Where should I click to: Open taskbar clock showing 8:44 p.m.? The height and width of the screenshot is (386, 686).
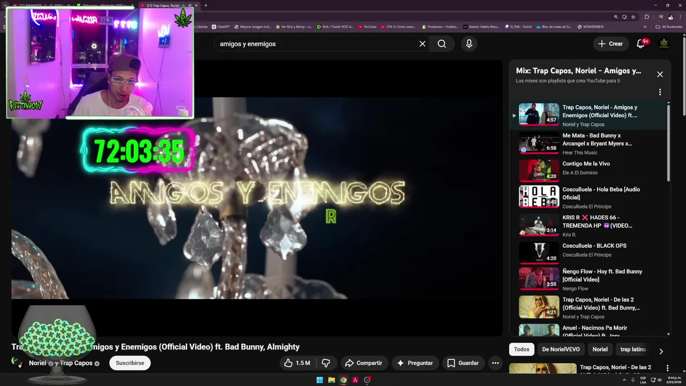(673, 380)
